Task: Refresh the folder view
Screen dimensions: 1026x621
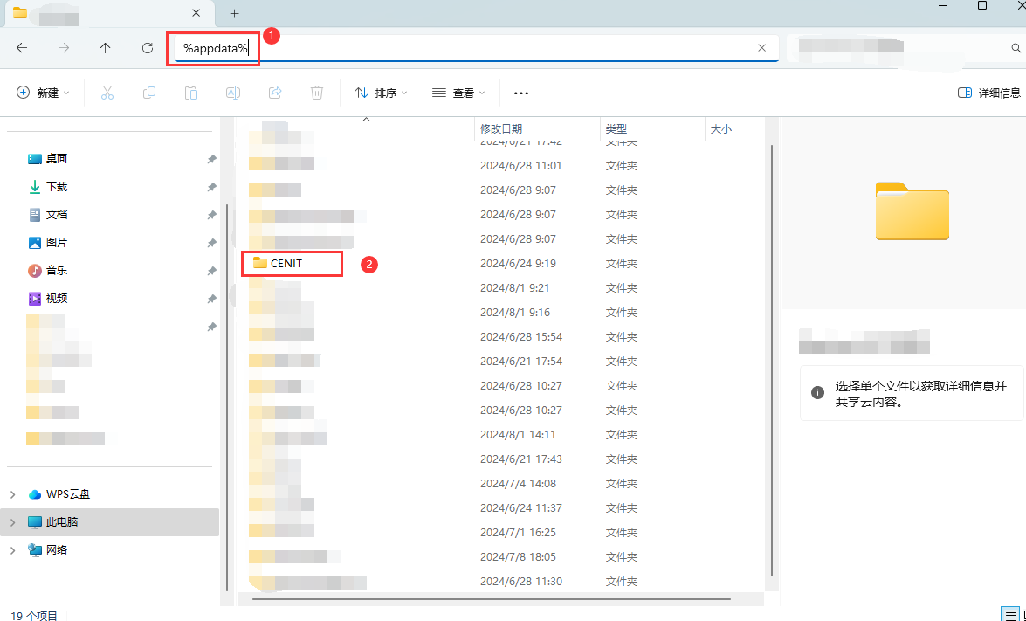Action: [147, 48]
